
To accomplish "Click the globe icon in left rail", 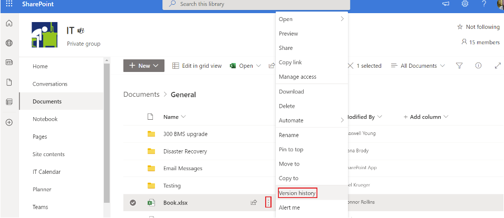I will [x=9, y=43].
